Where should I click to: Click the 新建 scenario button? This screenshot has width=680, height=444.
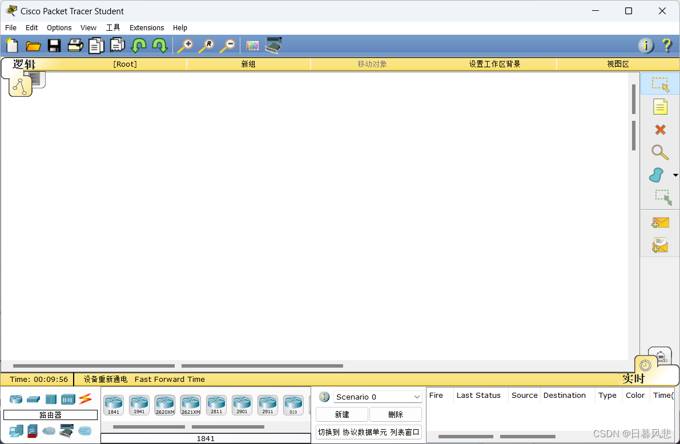click(342, 414)
